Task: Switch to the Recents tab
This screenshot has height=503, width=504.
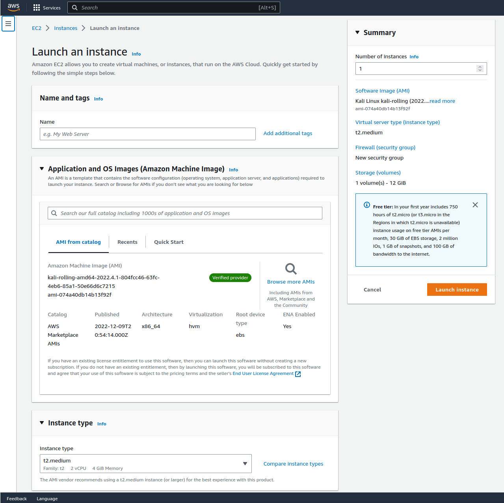Action: click(127, 242)
